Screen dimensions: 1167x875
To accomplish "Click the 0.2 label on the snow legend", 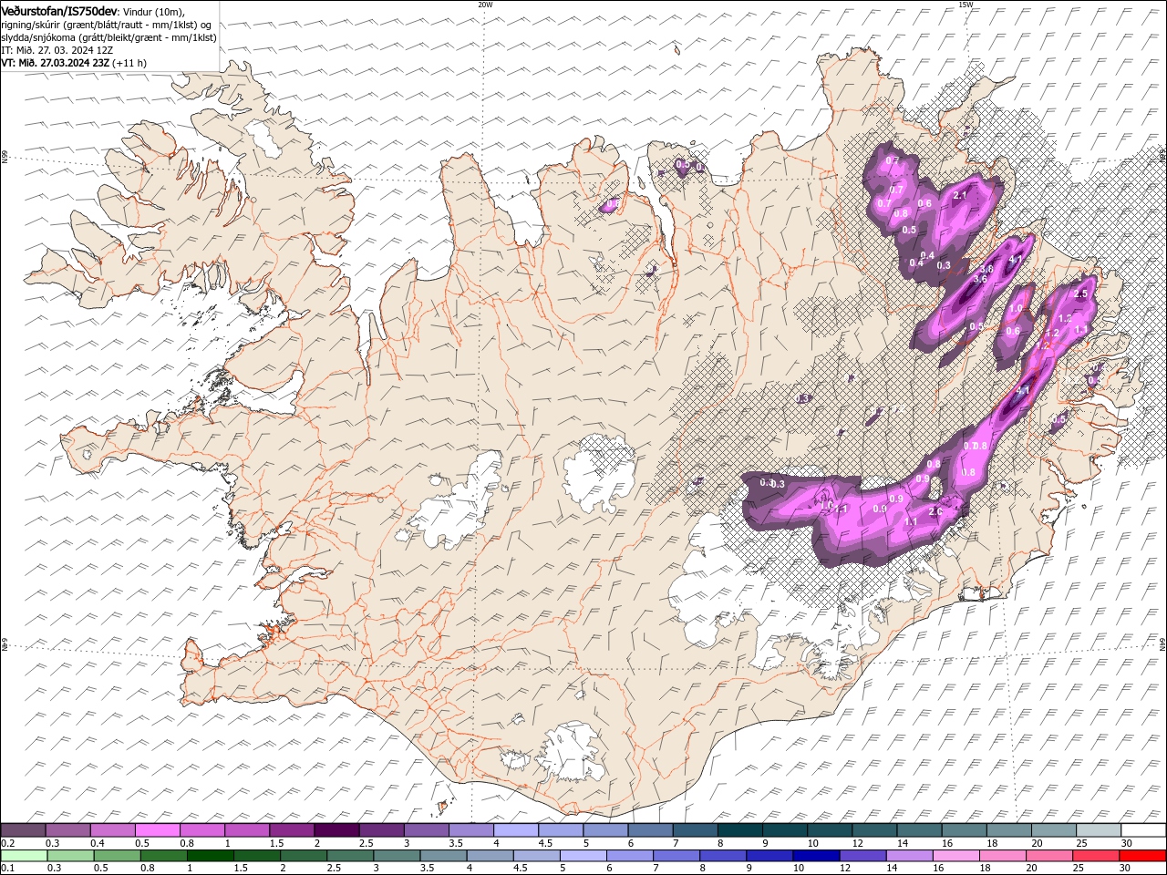I will click(x=7, y=844).
